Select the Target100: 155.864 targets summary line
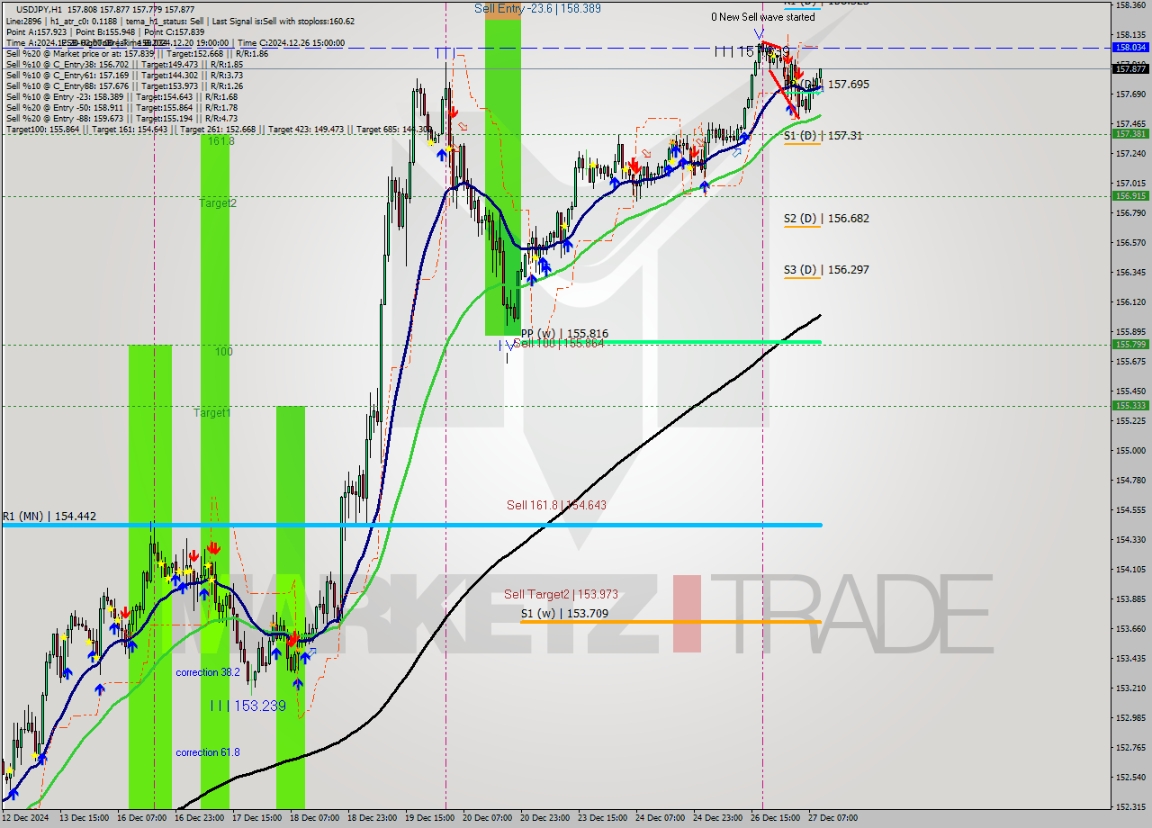This screenshot has width=1152, height=828. click(x=217, y=130)
